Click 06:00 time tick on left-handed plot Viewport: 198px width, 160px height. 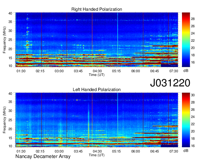click(x=135, y=151)
